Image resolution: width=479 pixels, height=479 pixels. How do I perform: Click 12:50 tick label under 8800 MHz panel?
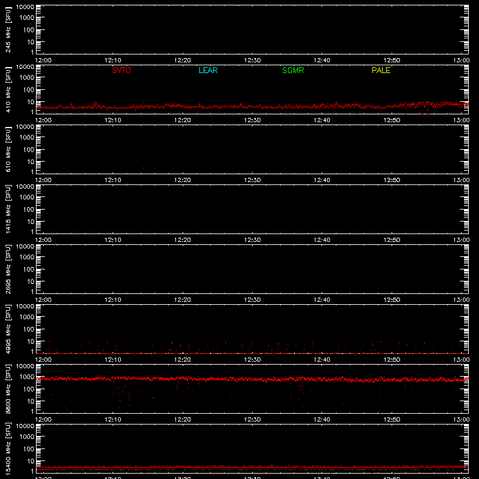(392, 420)
